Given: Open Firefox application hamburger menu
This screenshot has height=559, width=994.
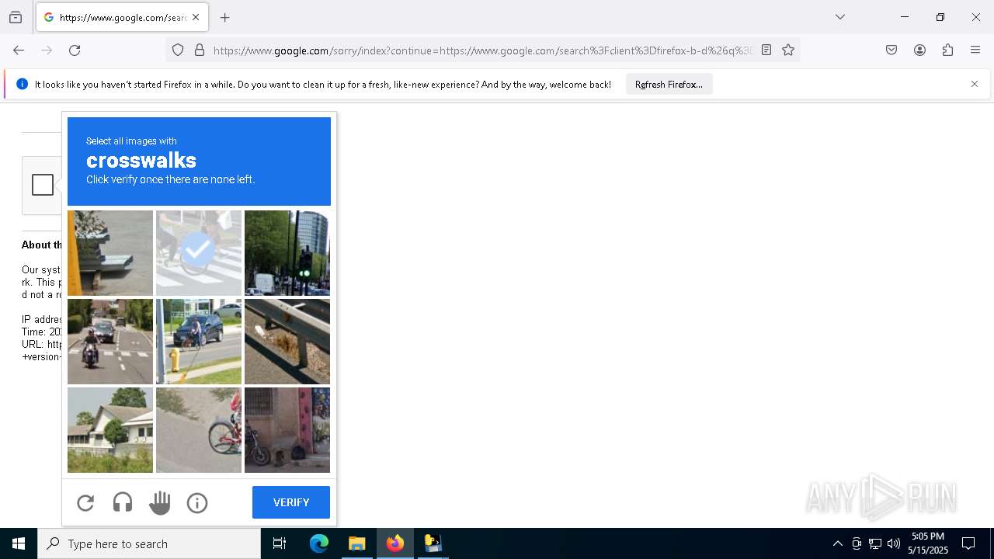Looking at the screenshot, I should 975,50.
